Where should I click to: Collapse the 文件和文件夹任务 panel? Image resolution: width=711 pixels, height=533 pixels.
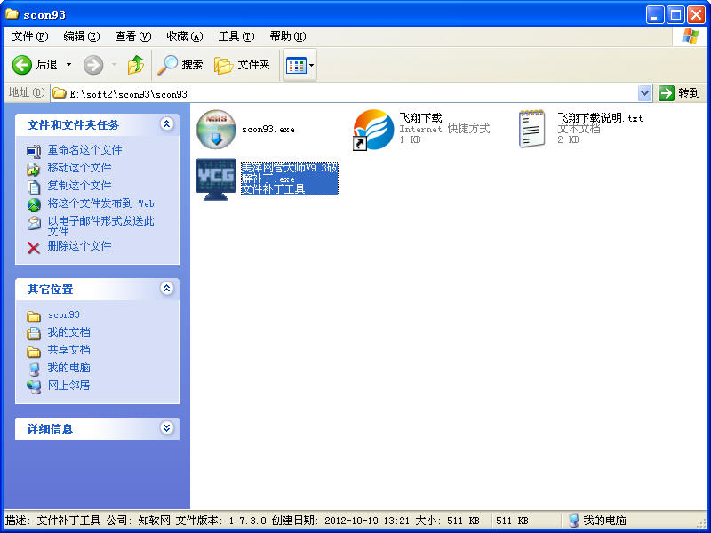click(x=166, y=124)
